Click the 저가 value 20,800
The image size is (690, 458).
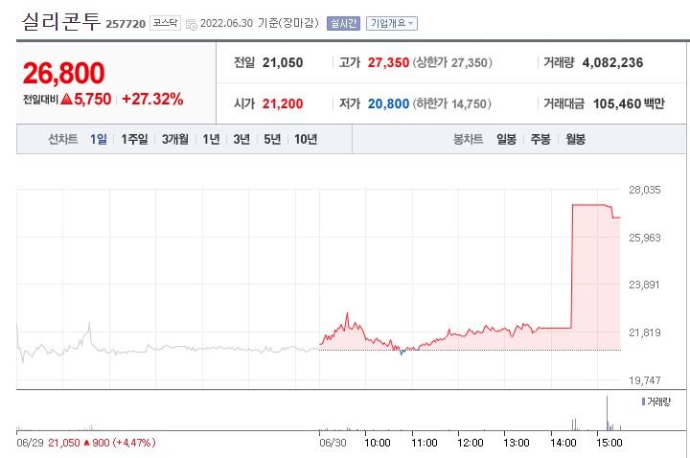pyautogui.click(x=388, y=103)
